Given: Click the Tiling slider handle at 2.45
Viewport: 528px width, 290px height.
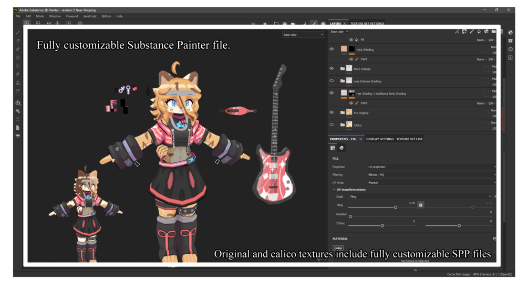Looking at the screenshot, I should [x=396, y=208].
